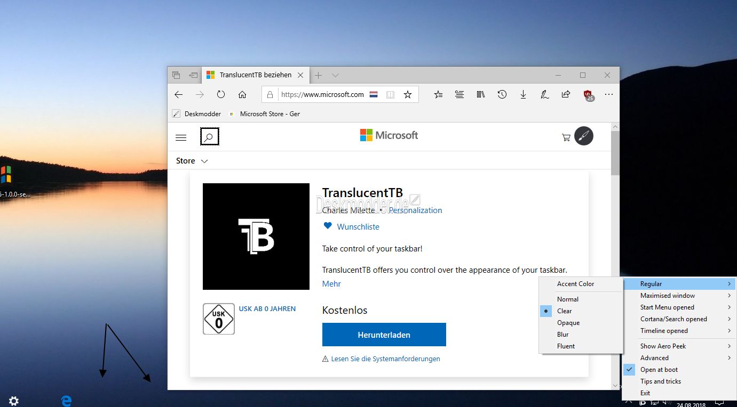The width and height of the screenshot is (737, 407).
Task: Open Microsoft Store - Ger favorite
Action: coord(264,113)
